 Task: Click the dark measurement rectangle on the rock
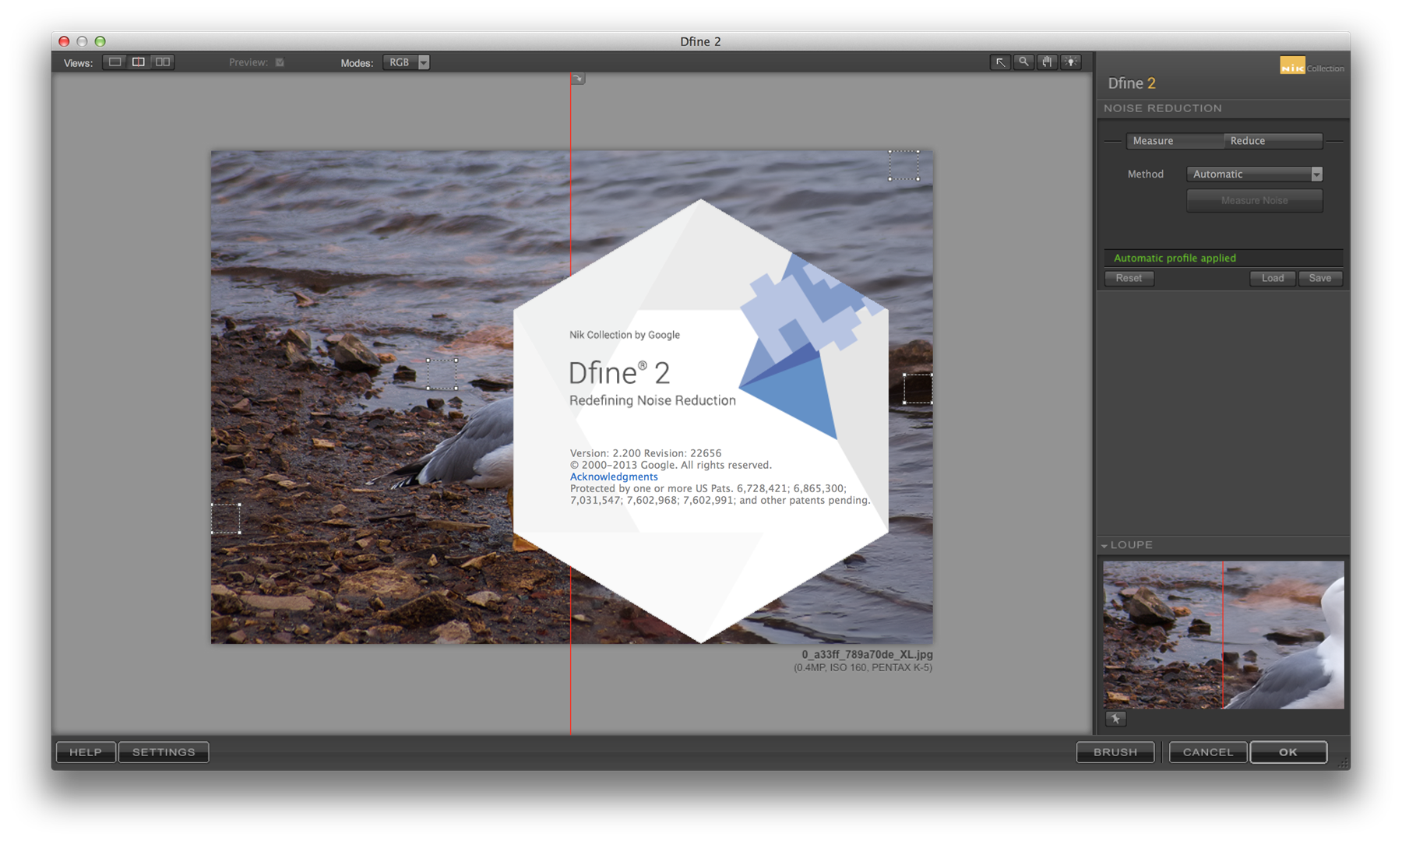[918, 389]
